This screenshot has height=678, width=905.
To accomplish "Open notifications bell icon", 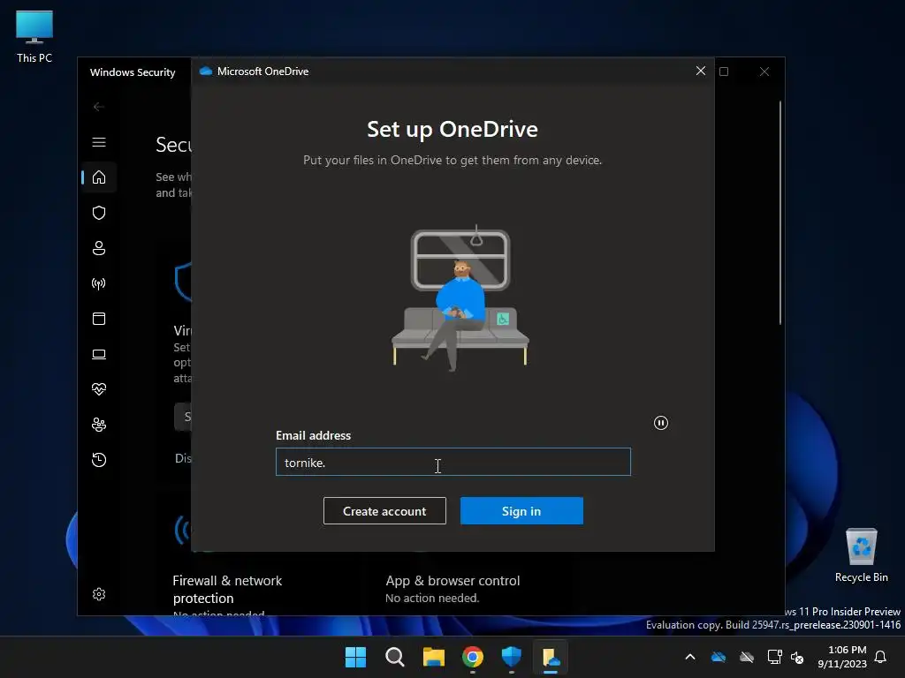I will [881, 657].
